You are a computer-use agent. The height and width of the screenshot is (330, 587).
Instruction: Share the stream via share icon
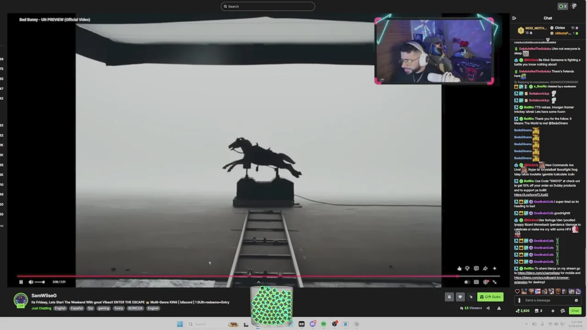point(488,308)
